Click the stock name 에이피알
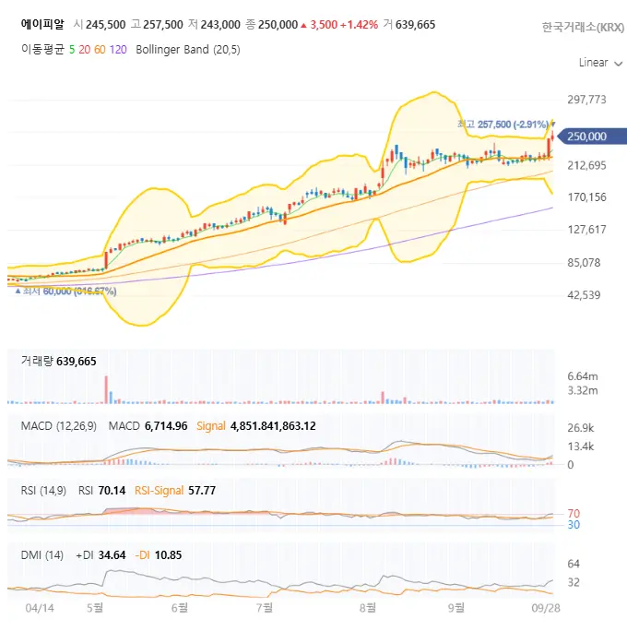This screenshot has width=627, height=643. click(x=42, y=24)
